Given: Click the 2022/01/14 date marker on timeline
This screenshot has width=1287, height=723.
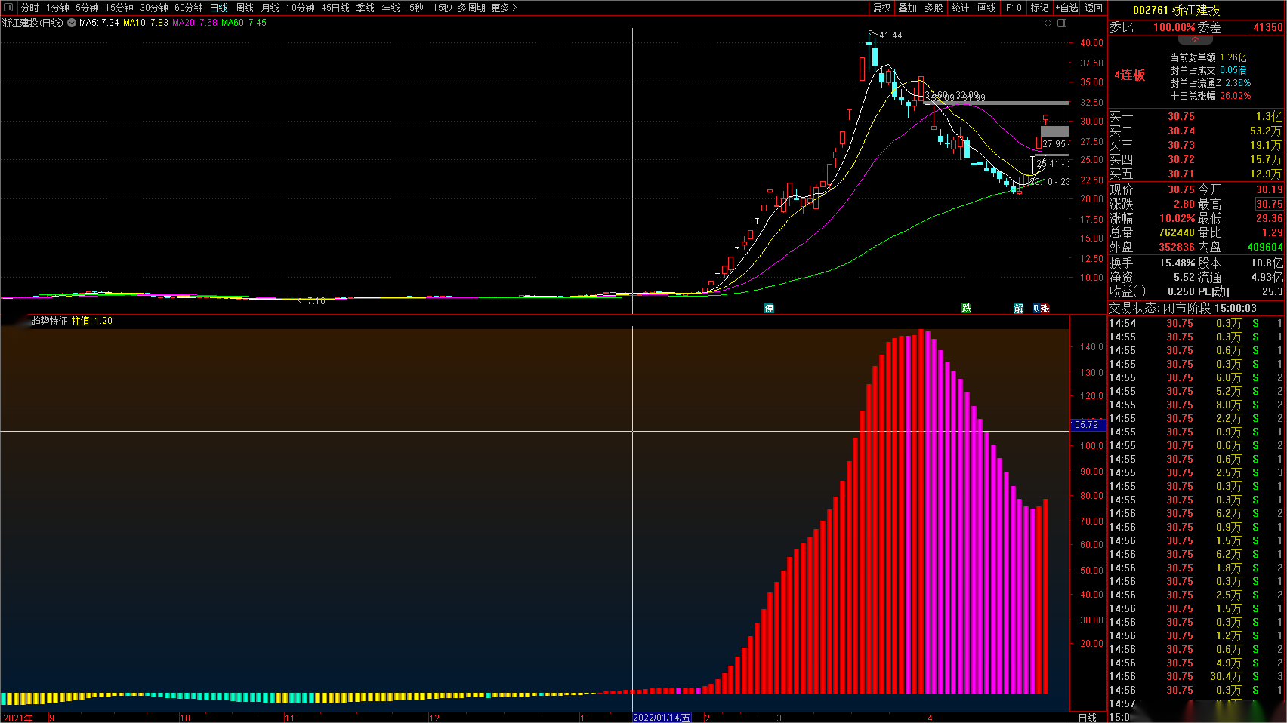Looking at the screenshot, I should pyautogui.click(x=662, y=718).
